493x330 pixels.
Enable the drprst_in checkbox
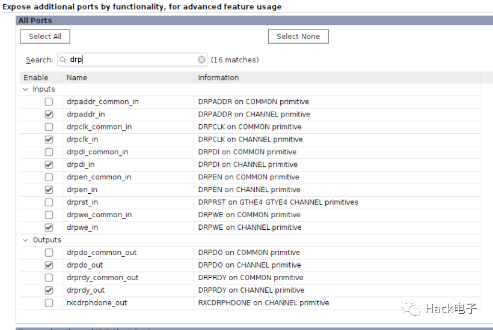pos(49,202)
